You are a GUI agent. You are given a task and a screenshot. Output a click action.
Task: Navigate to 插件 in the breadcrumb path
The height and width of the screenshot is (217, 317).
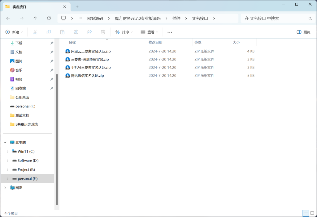(176, 18)
